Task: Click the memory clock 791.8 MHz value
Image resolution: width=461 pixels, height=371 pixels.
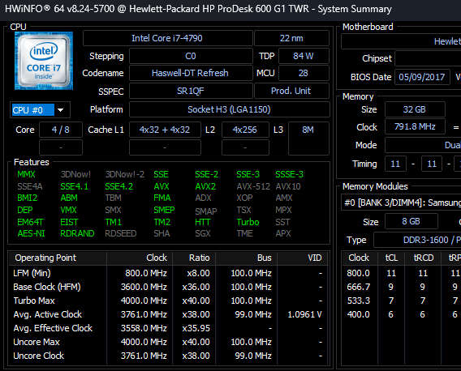Action: coord(415,126)
